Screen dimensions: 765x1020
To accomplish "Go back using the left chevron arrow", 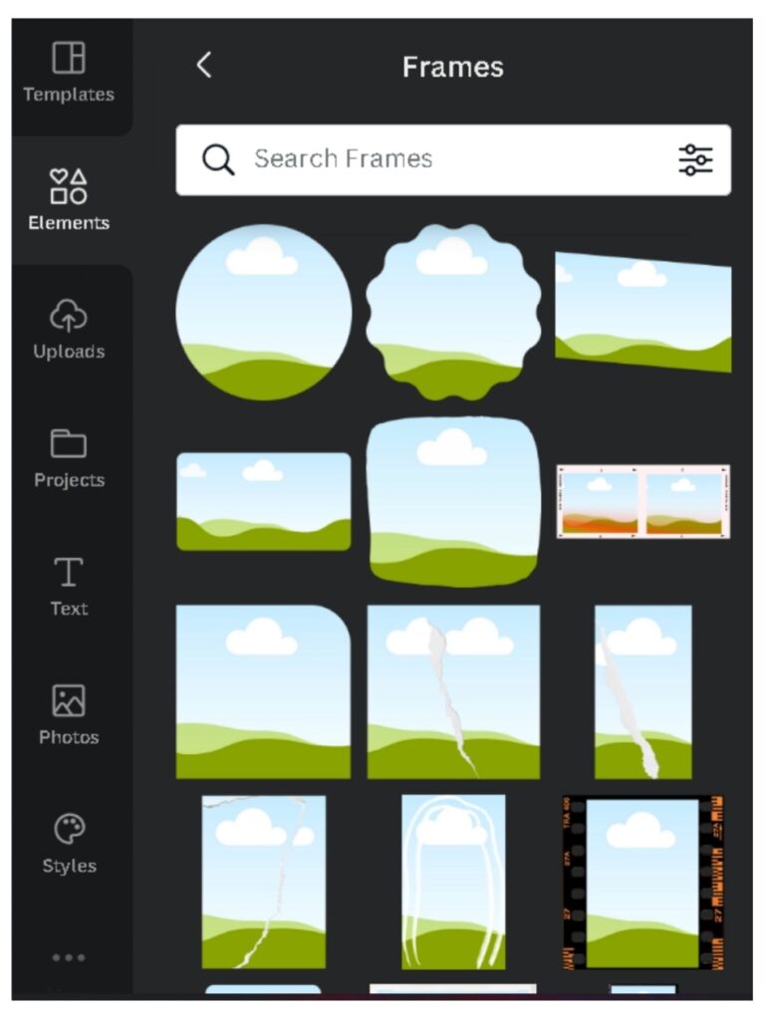I will click(204, 65).
